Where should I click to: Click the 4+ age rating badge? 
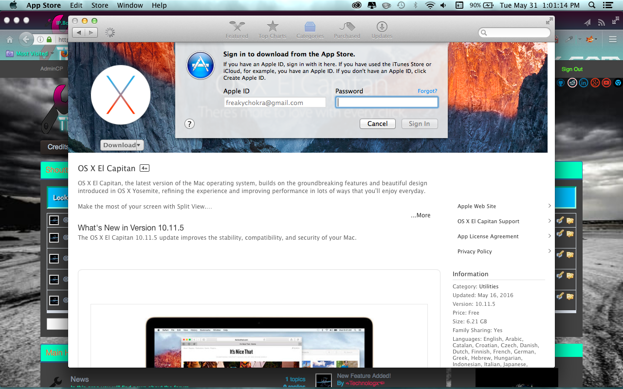click(145, 168)
